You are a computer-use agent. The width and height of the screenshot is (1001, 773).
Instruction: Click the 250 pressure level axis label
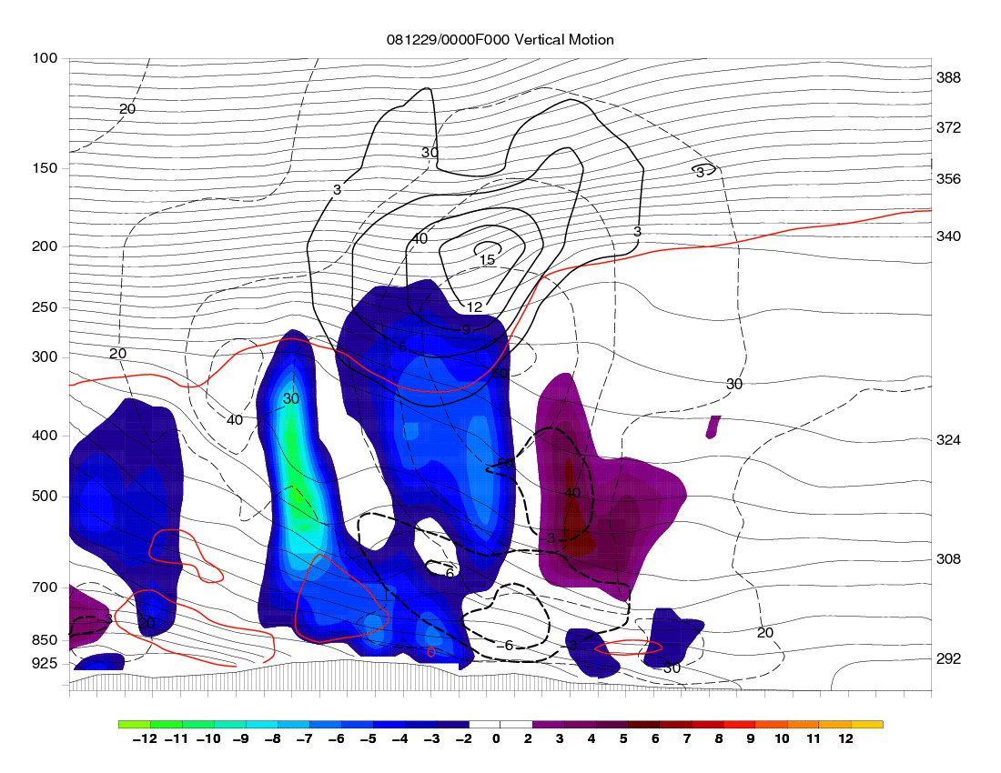45,307
